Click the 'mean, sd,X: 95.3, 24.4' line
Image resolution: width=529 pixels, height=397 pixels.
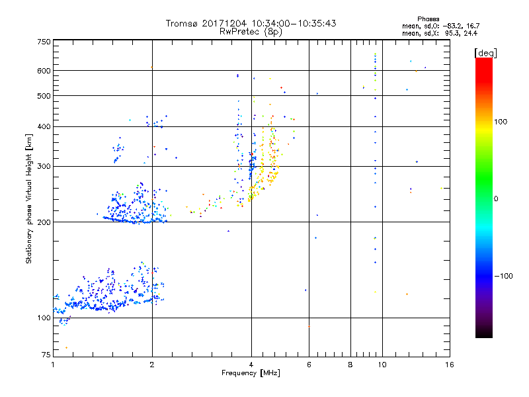coord(440,34)
